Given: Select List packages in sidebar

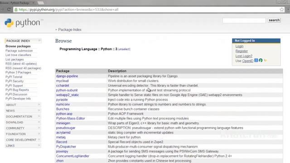Looking at the screenshot, I should (14, 59).
